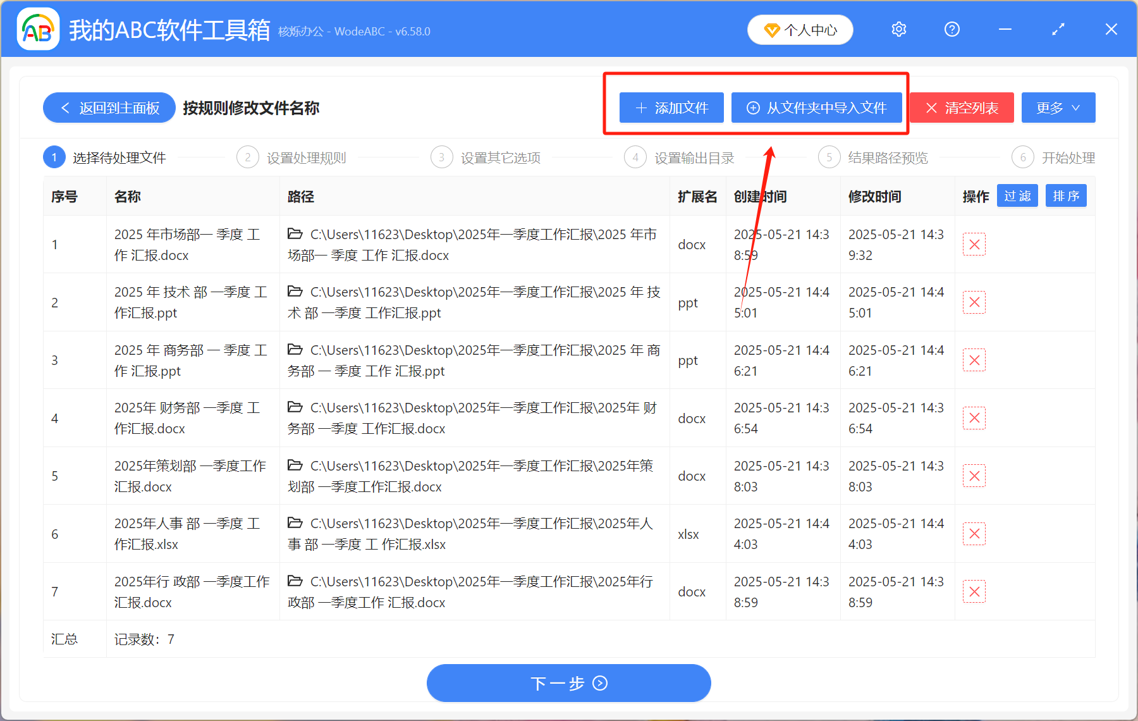Select file name 2025年人事 部 一季度 工作汇报.xlsx

pos(187,534)
